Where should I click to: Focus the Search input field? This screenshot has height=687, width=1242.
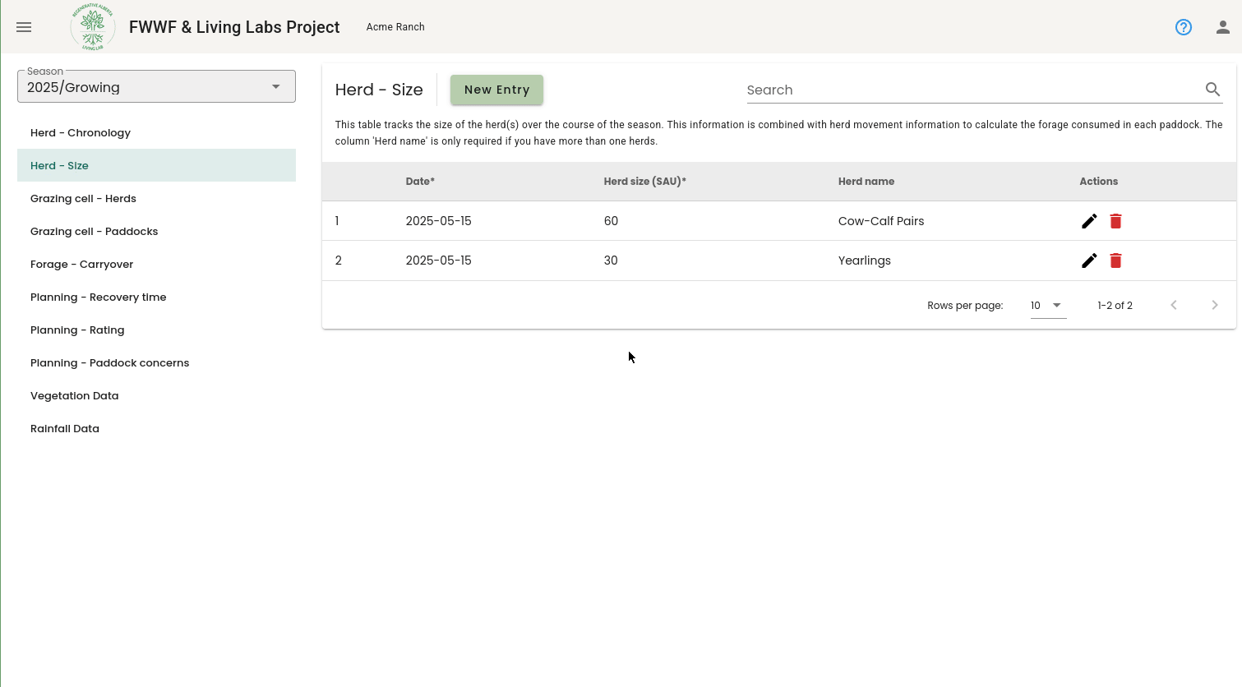coord(973,90)
